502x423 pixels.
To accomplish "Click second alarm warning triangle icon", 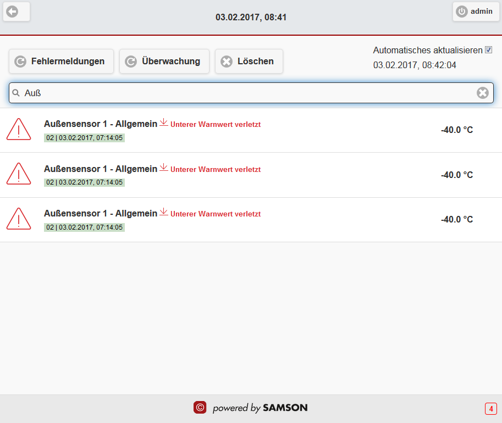I will point(19,174).
